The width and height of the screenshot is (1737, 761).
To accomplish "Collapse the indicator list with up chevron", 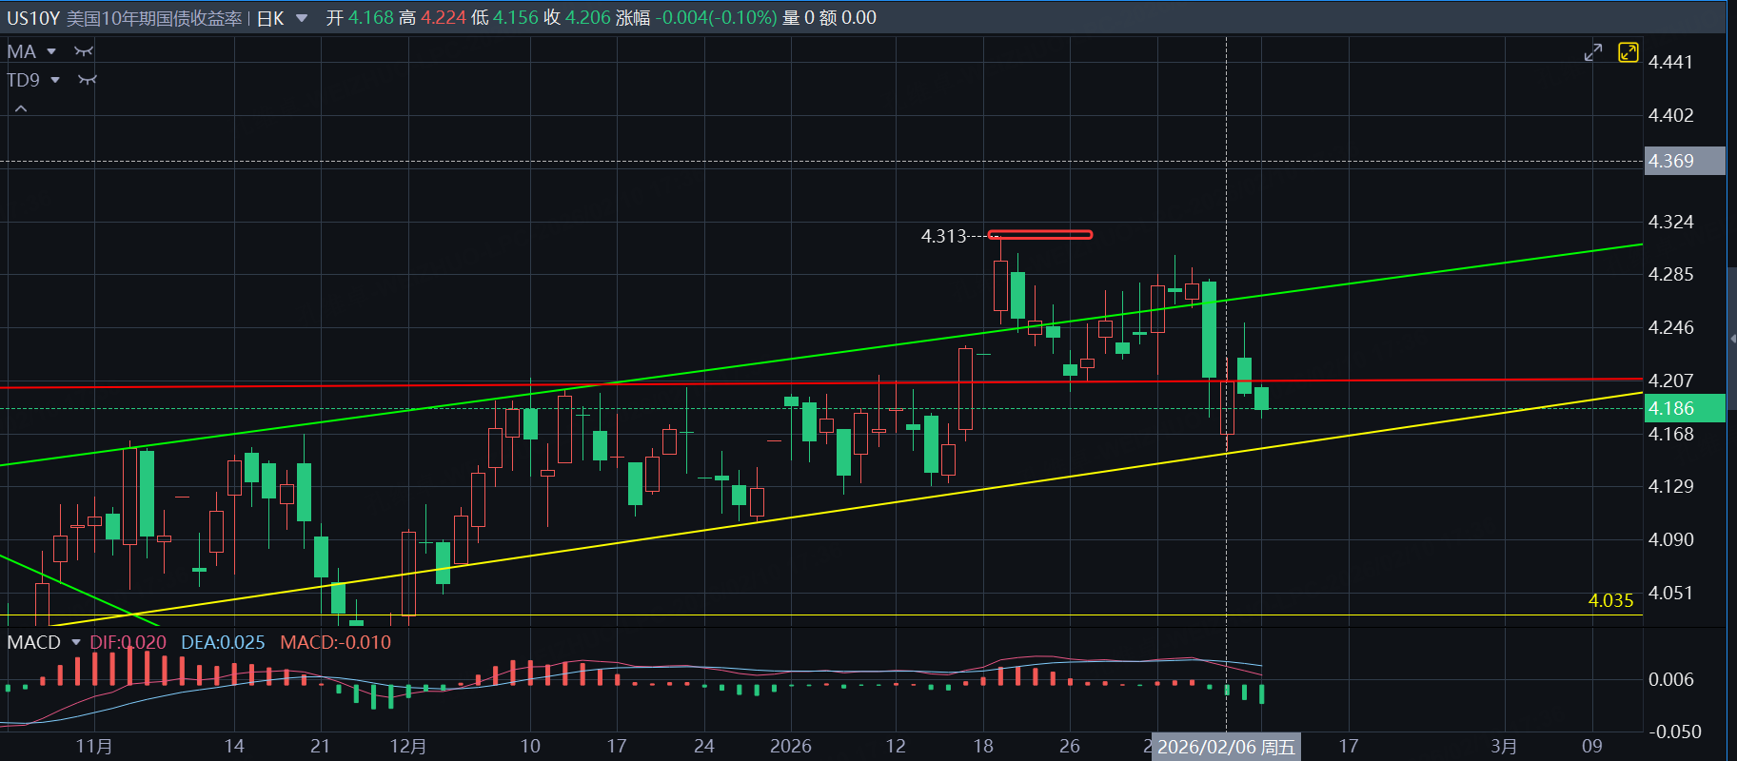I will 21,109.
